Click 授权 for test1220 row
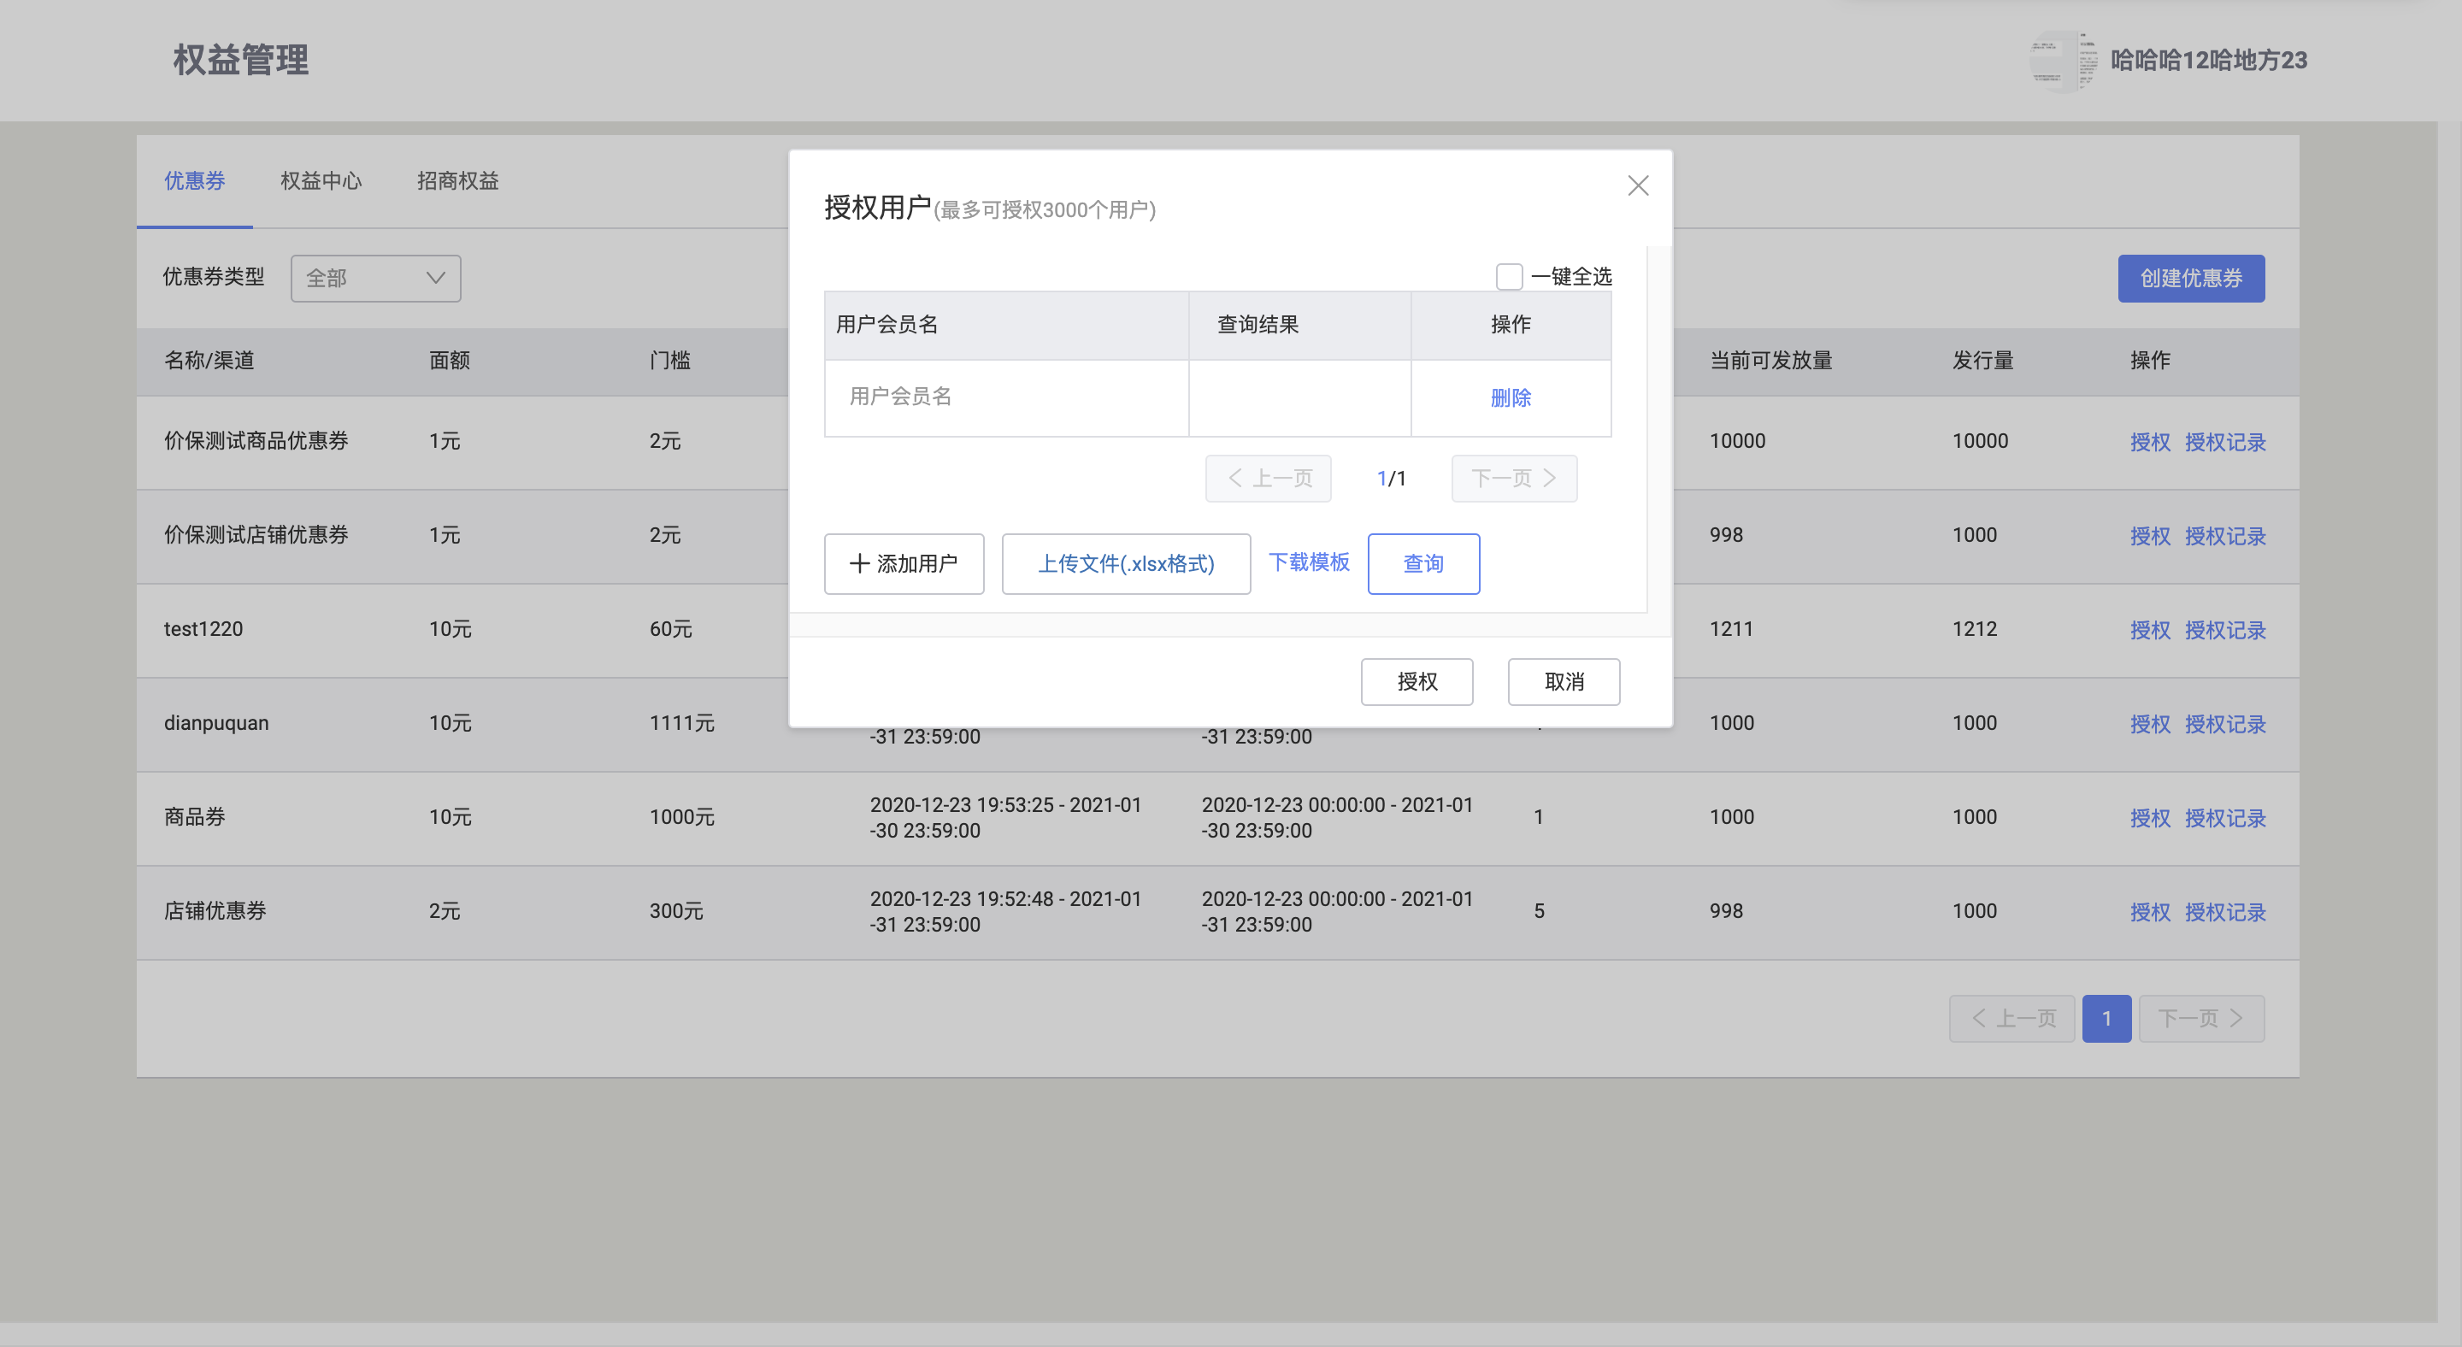Screen dimensions: 2462x1347 2149,631
